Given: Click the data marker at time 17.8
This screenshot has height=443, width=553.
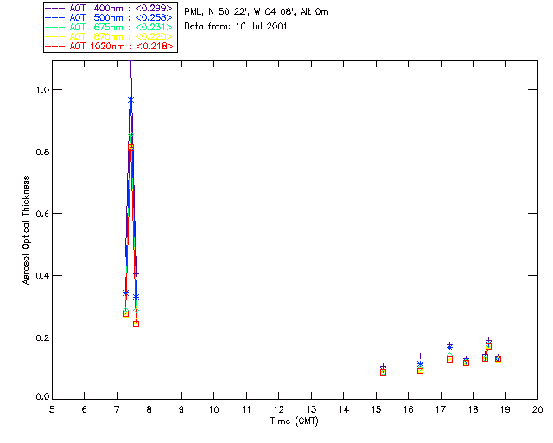Looking at the screenshot, I should pos(467,362).
